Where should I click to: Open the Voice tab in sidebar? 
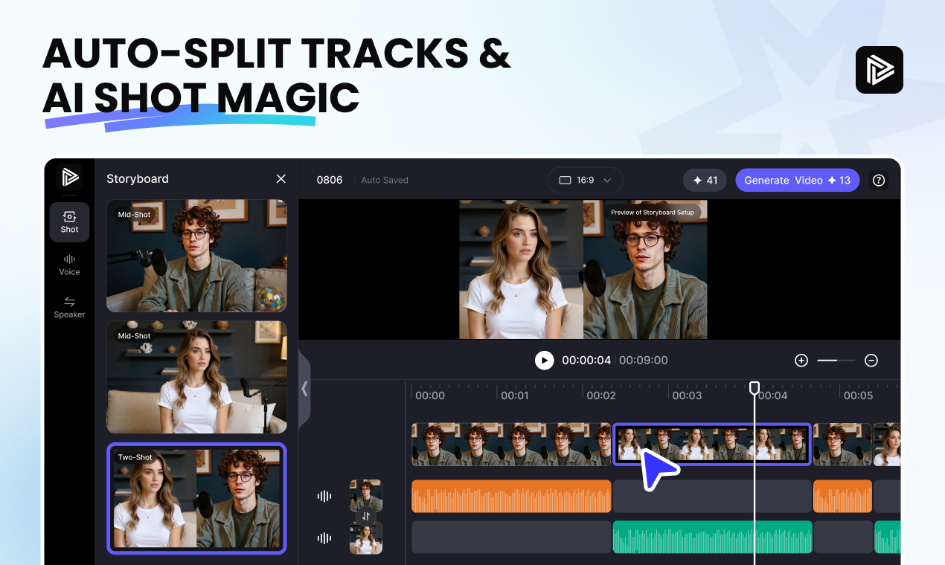coord(69,265)
